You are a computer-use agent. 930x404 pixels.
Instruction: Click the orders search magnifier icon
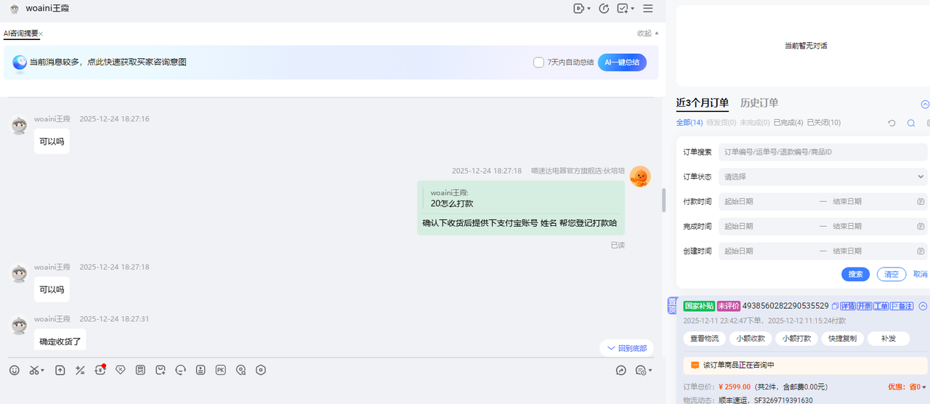point(911,124)
